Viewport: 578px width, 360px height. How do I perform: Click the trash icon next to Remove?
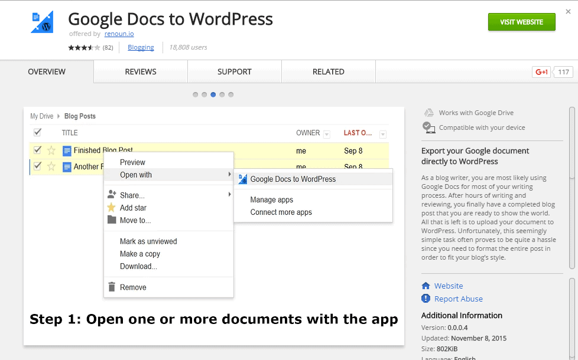111,287
